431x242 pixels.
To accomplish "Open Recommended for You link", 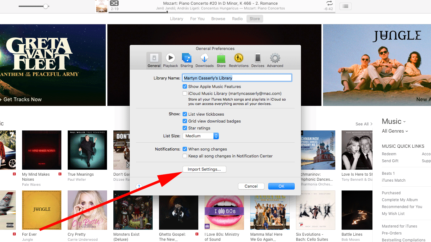I will pos(402,207).
